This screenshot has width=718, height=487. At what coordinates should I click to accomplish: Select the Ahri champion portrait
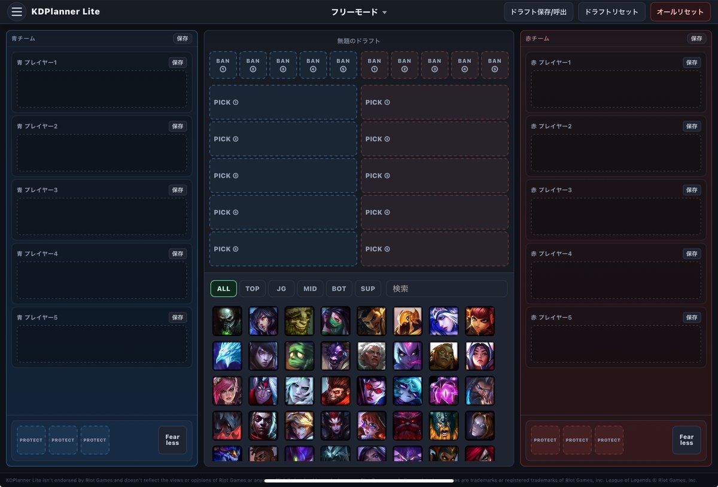263,321
